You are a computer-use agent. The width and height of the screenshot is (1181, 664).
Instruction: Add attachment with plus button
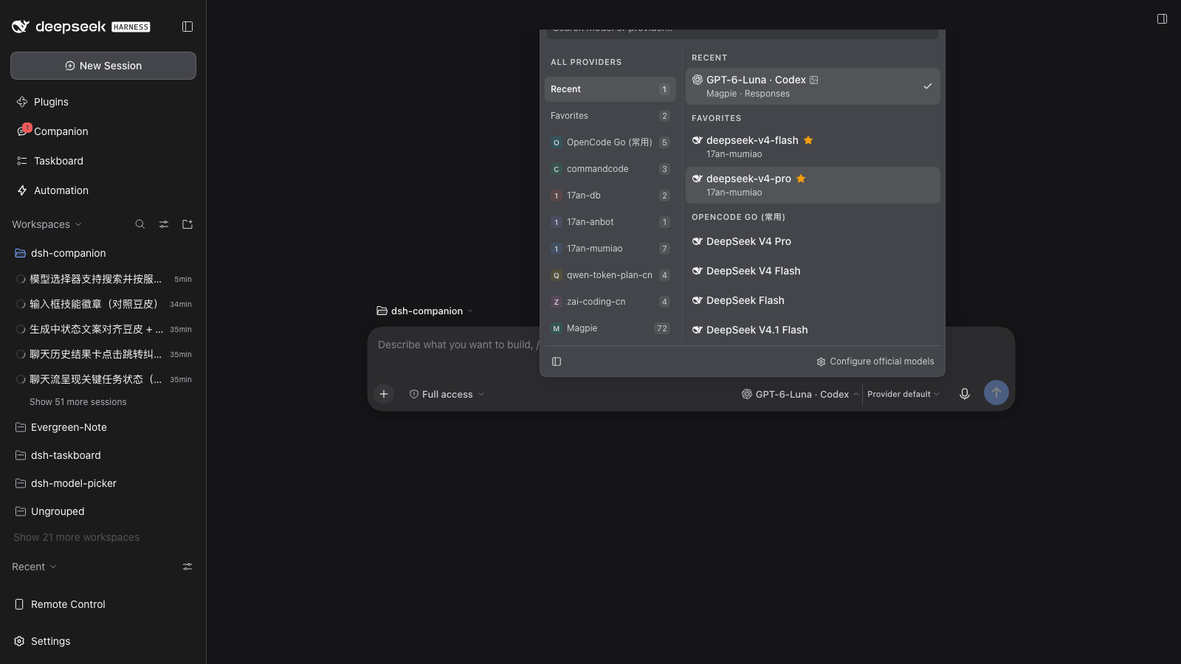tap(384, 394)
